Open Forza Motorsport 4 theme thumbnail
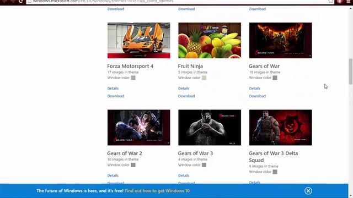Viewport: 353px width, 198px height. (x=138, y=40)
